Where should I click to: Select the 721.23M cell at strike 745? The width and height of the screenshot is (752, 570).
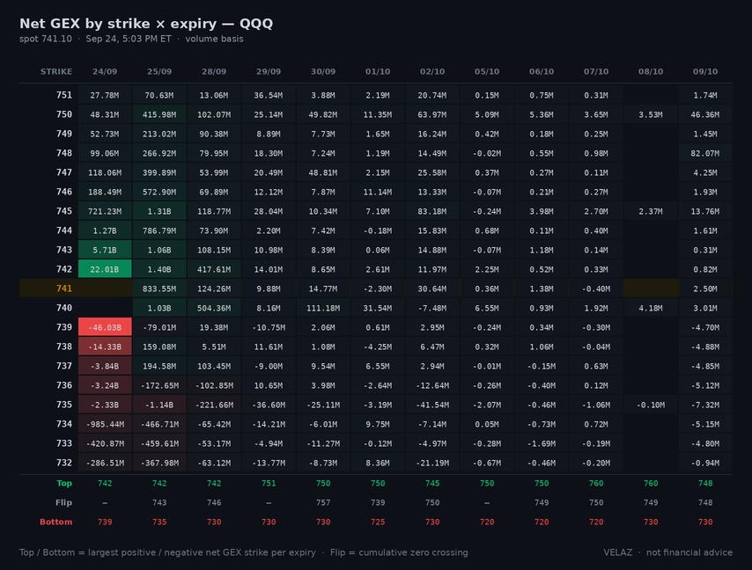tap(105, 211)
